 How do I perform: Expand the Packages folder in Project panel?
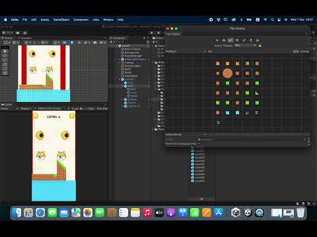click(153, 129)
